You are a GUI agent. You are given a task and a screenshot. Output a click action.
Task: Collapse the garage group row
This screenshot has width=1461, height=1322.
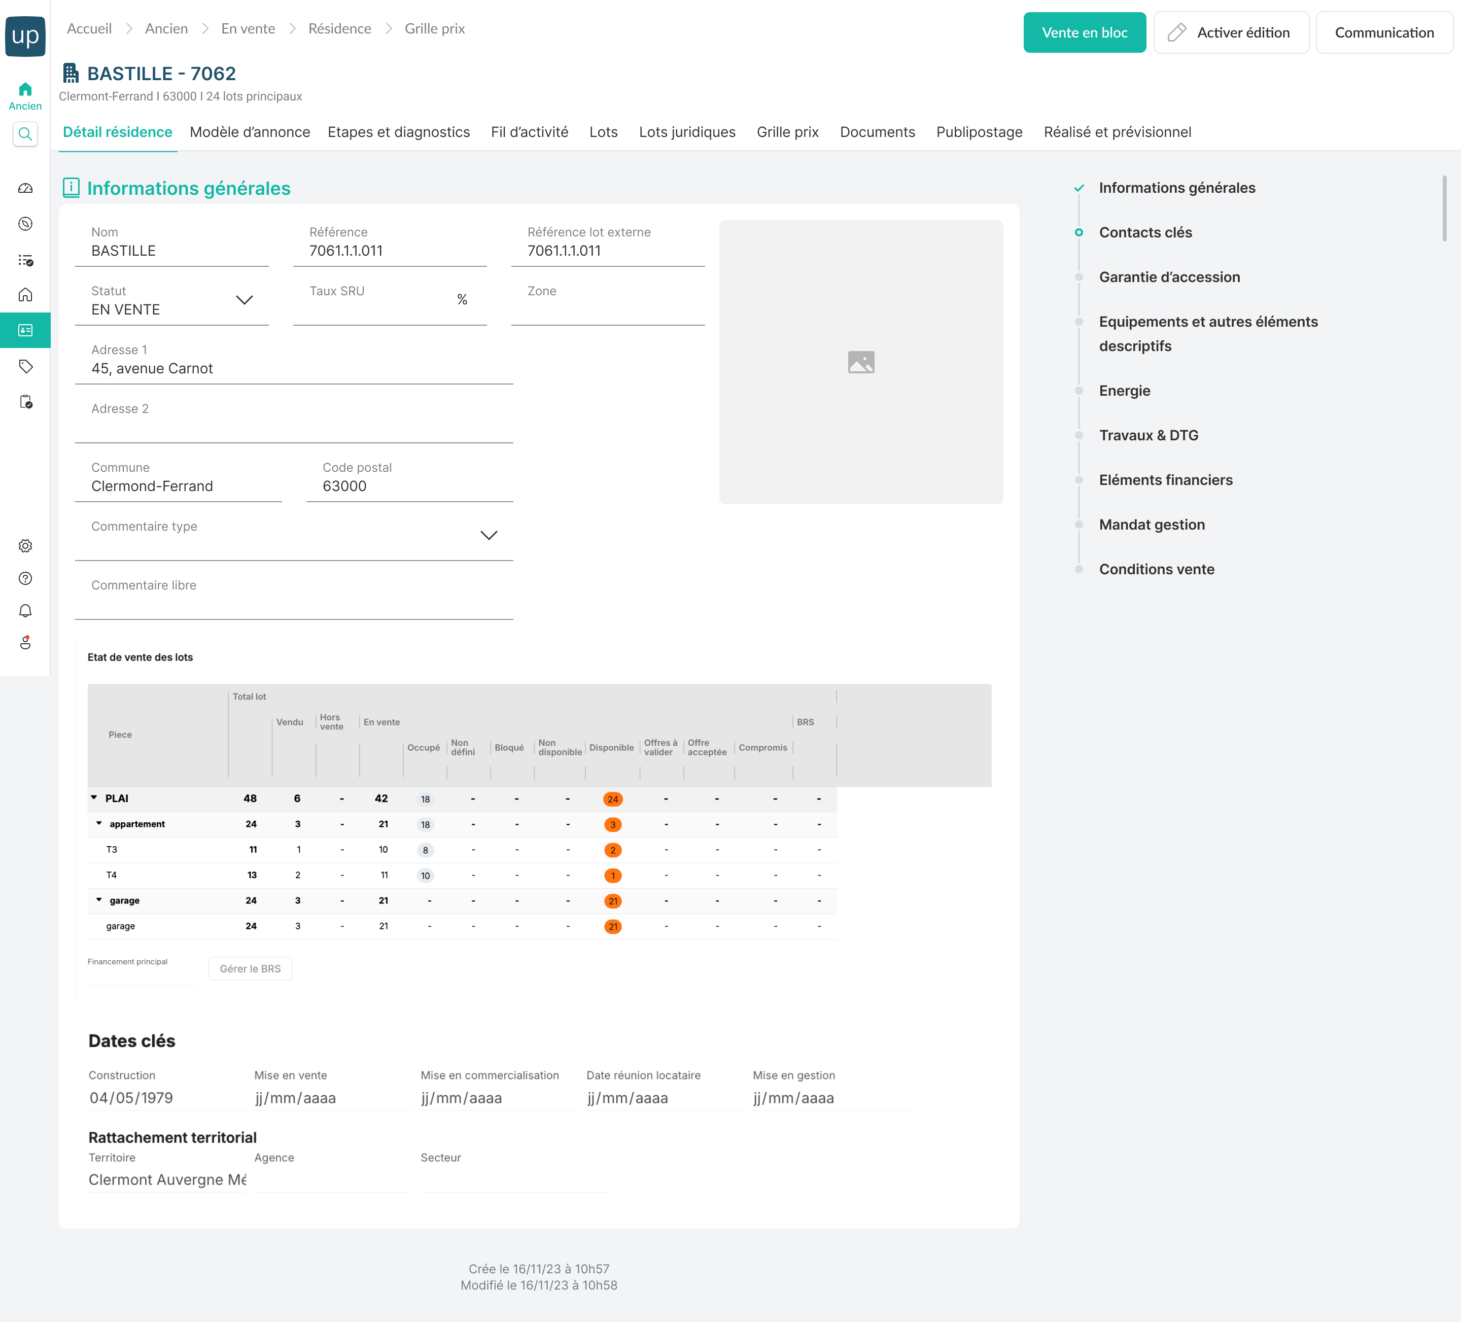(x=99, y=900)
